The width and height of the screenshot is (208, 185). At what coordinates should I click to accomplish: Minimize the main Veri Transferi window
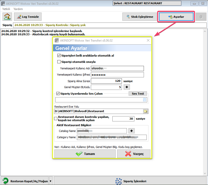click(194, 4)
